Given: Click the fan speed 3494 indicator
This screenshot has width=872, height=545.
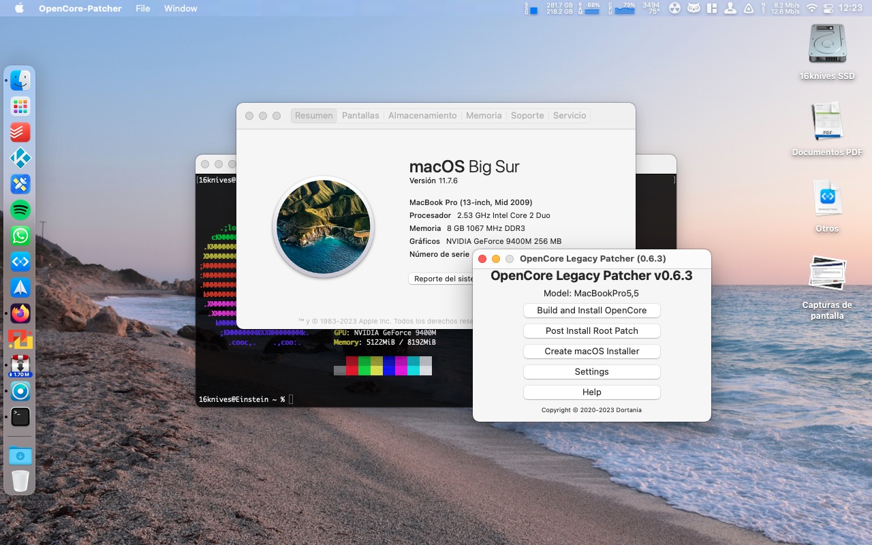Looking at the screenshot, I should pyautogui.click(x=651, y=8).
